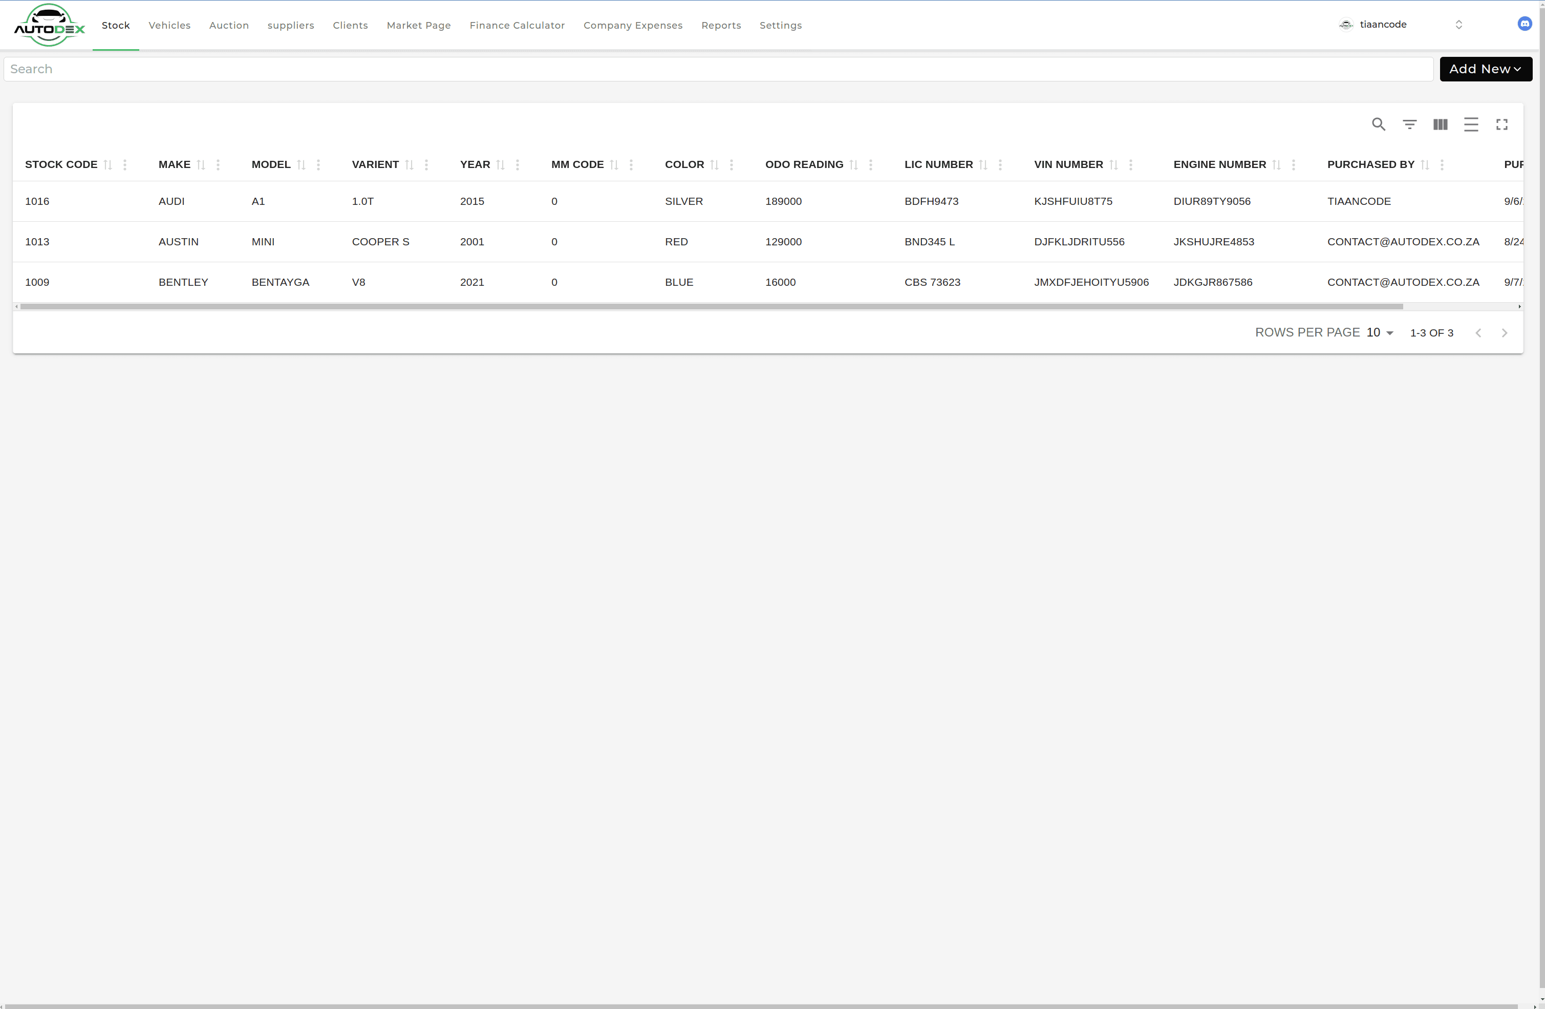Screen dimensions: 1545x1009
Task: Click the AutoDex logo
Action: [49, 25]
